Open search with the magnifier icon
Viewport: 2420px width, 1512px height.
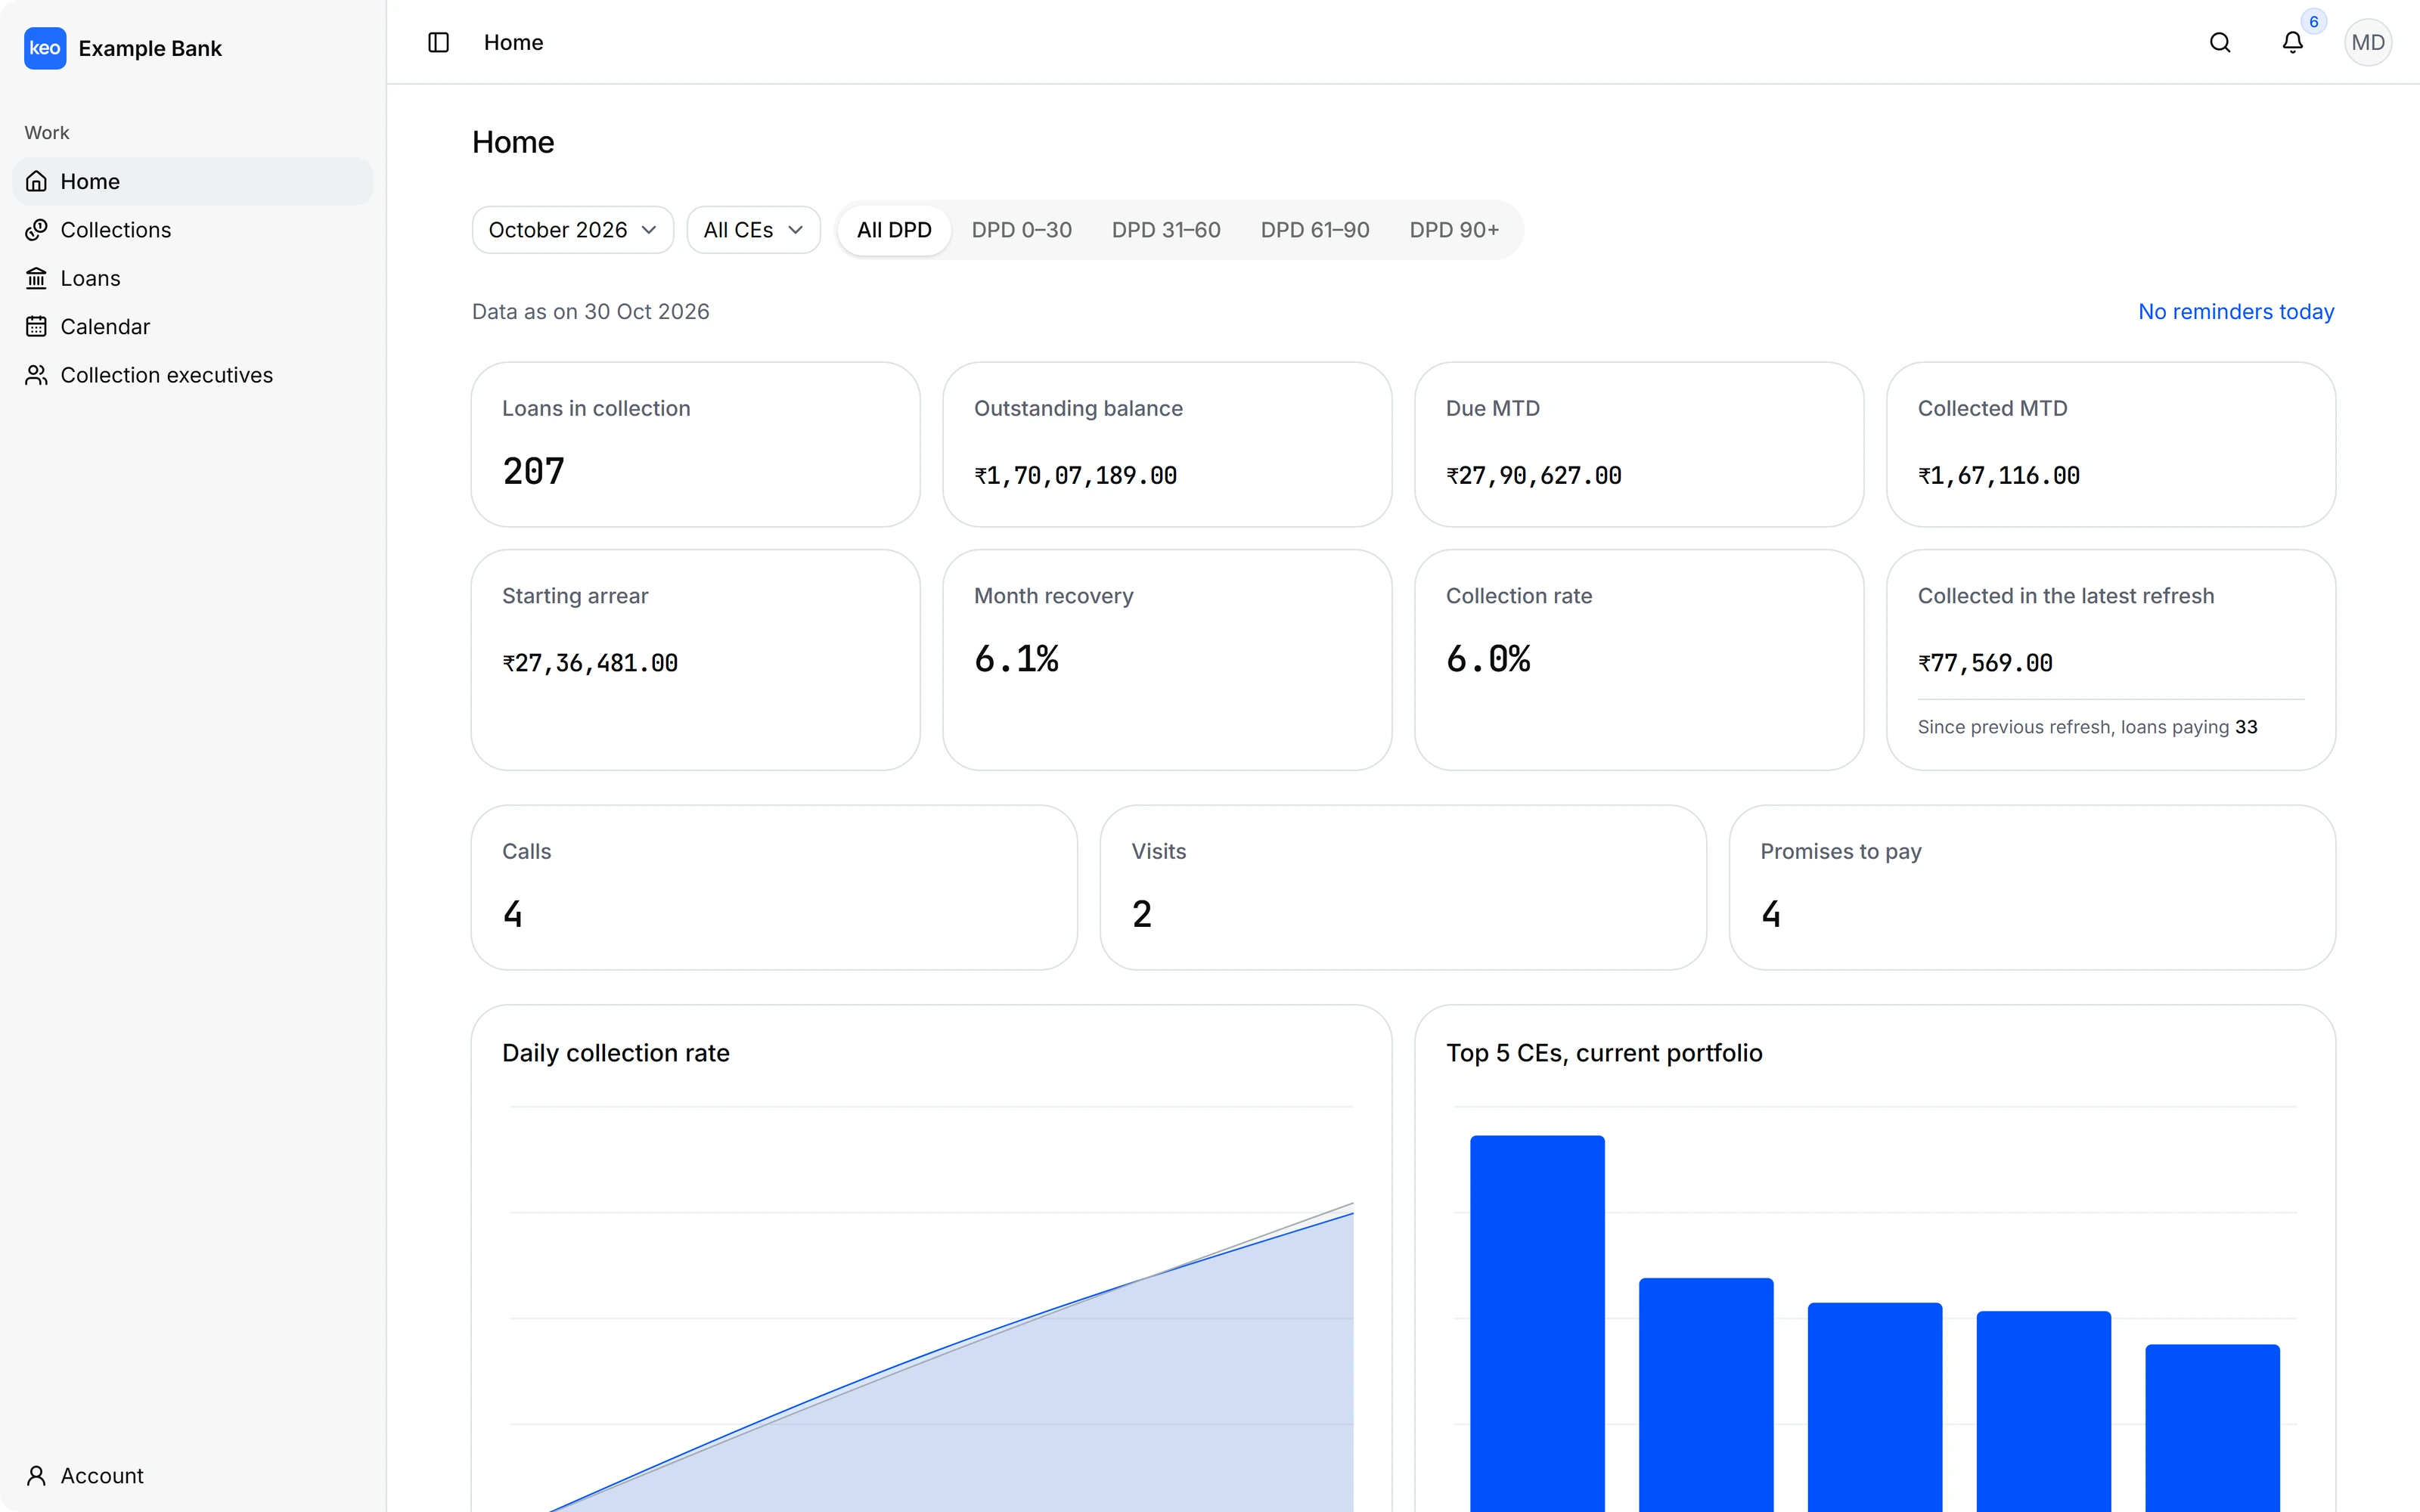(x=2220, y=42)
